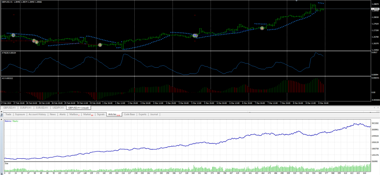Go to the Code Base tab
The image size is (380, 175).
130,114
